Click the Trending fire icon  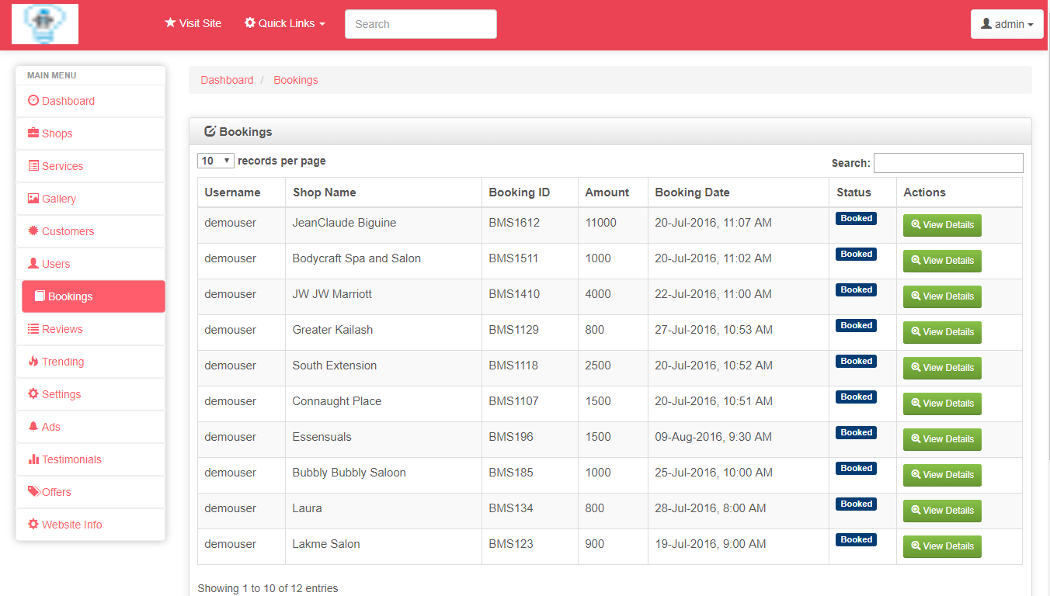tap(33, 362)
